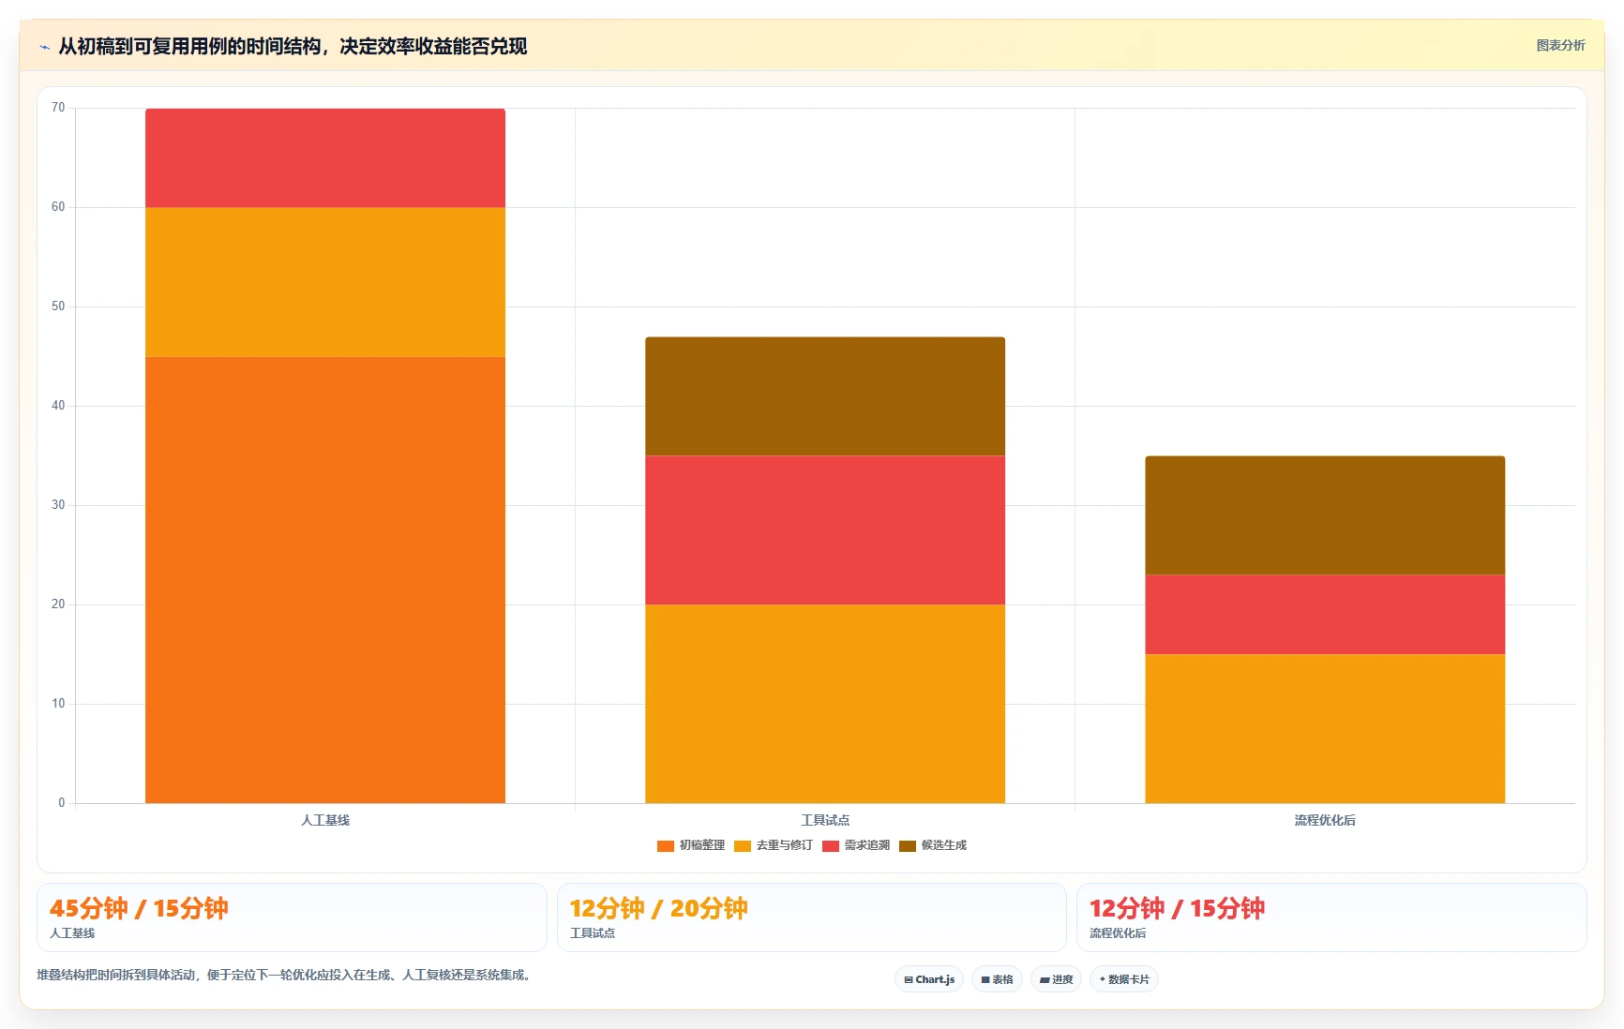Click the 工具试点 caption in the second stat card
The image size is (1624, 1029).
click(593, 933)
